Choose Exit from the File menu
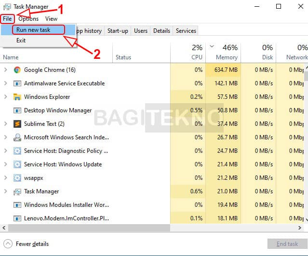This screenshot has width=308, height=256. tap(38, 40)
